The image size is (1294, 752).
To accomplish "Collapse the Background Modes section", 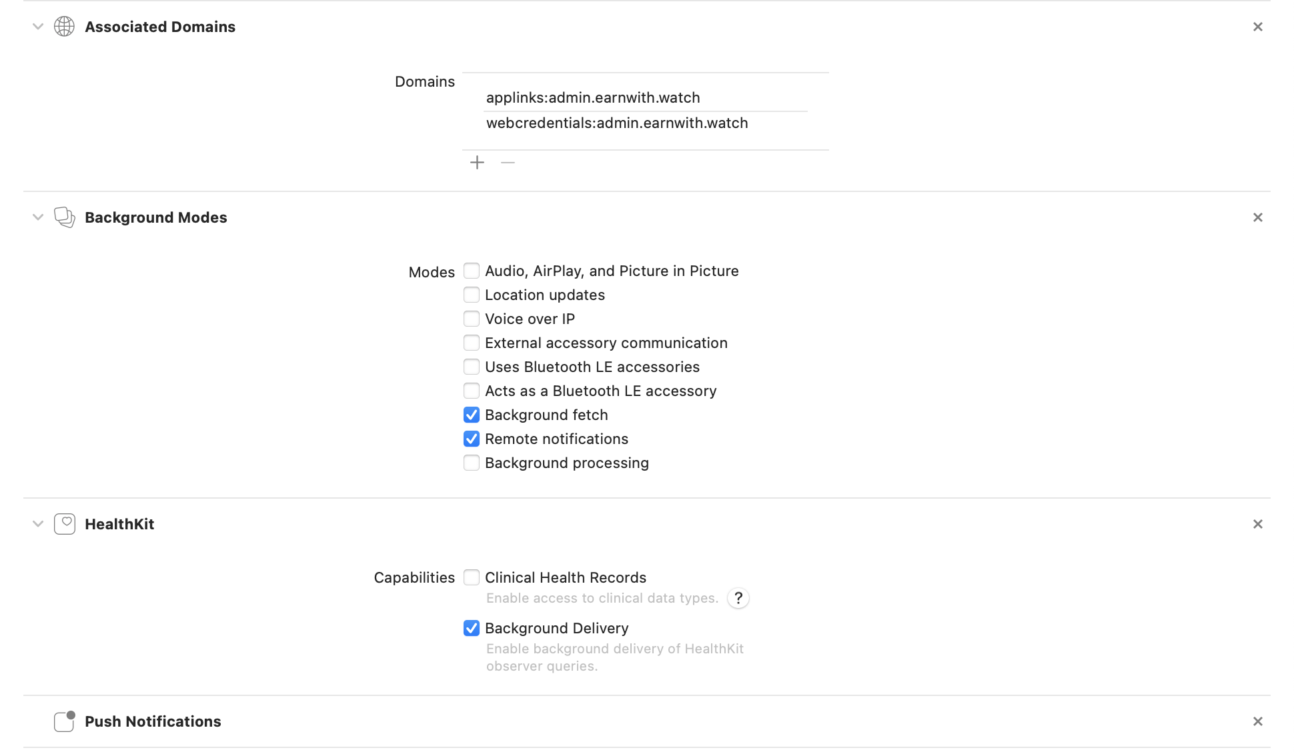I will click(37, 217).
